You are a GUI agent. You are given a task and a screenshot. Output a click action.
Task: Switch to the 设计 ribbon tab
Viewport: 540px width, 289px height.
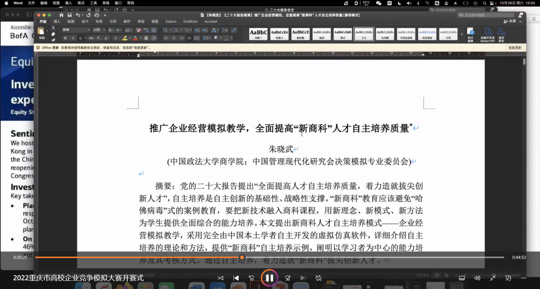point(85,21)
